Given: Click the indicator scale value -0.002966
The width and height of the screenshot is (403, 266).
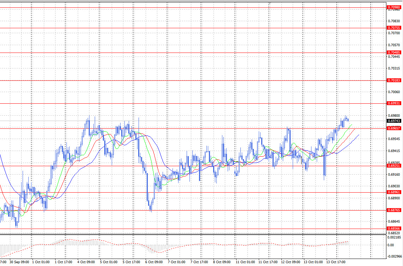Looking at the screenshot, I should 395,256.
